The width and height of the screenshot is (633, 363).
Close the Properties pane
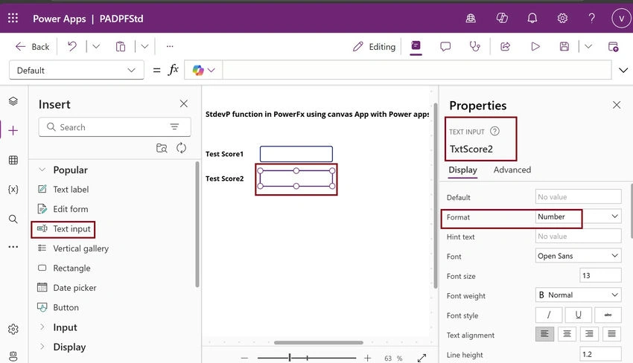pyautogui.click(x=617, y=106)
